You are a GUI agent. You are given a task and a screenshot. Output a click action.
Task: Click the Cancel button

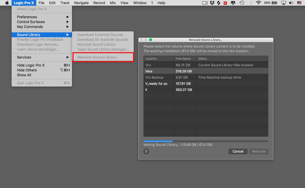click(238, 152)
